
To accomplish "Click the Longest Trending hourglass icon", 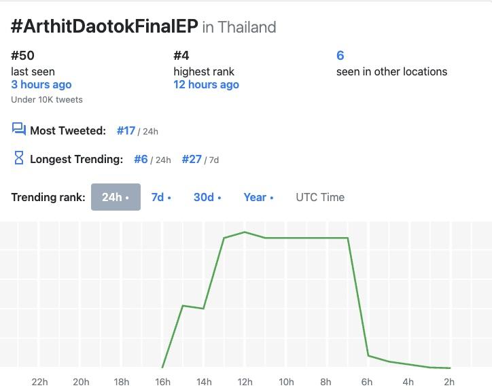I will click(x=19, y=158).
